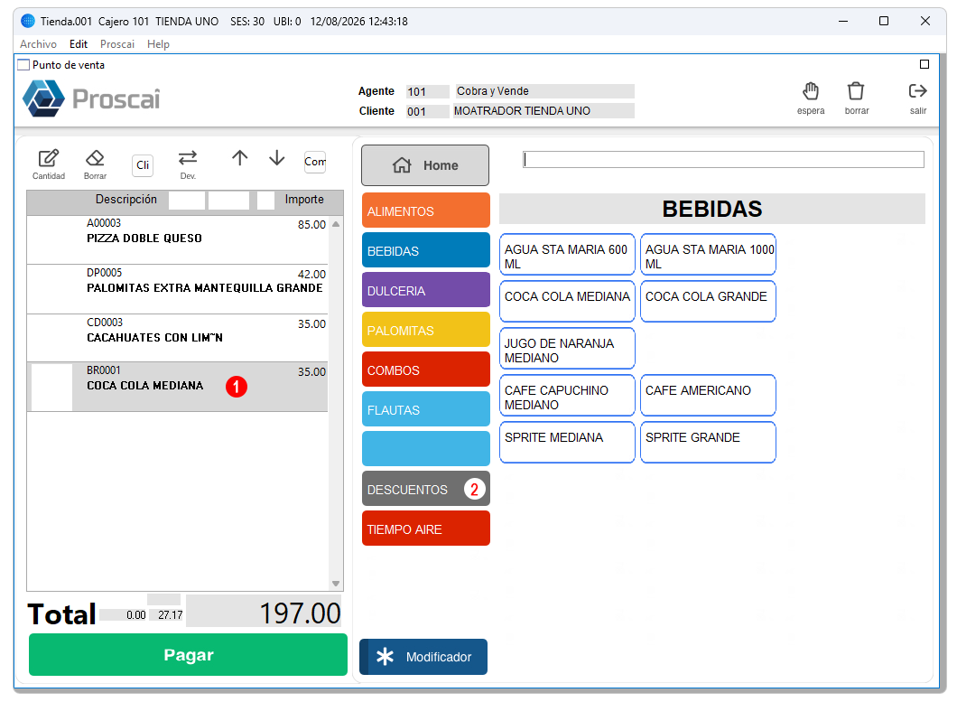Close the Tienda.001 window
Screen dimensions: 957x702
click(x=924, y=21)
